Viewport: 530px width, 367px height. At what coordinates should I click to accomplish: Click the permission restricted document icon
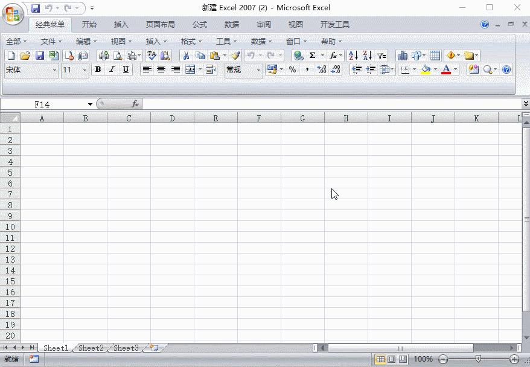[x=69, y=56]
